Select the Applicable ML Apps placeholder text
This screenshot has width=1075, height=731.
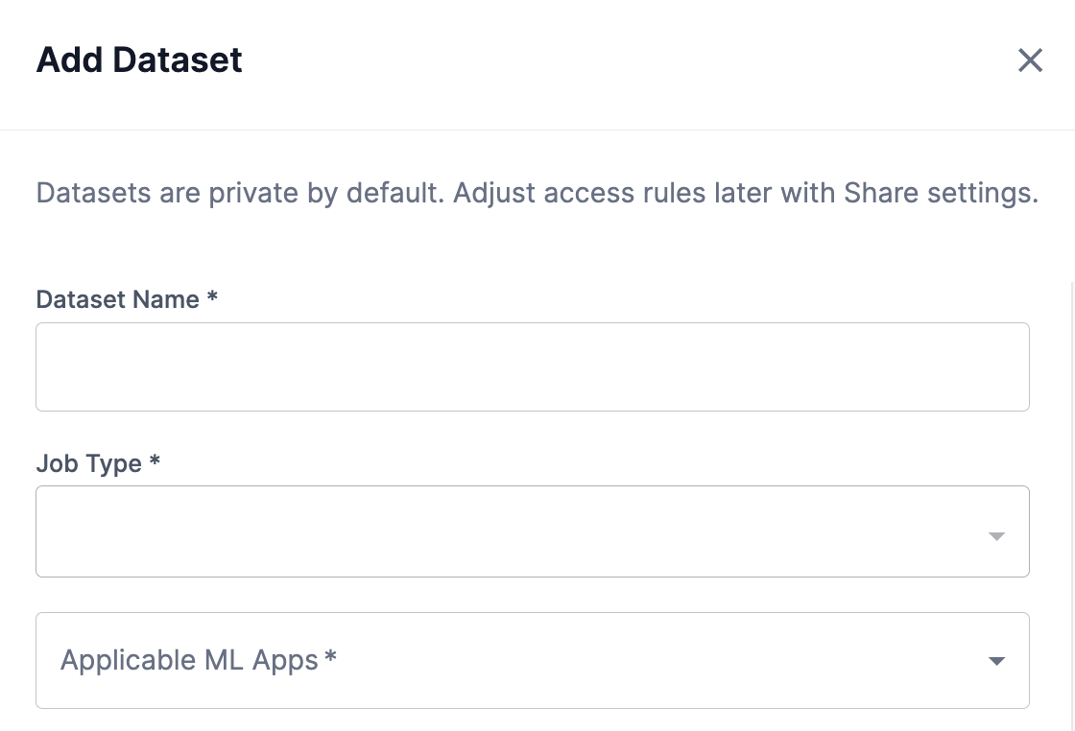pyautogui.click(x=197, y=660)
